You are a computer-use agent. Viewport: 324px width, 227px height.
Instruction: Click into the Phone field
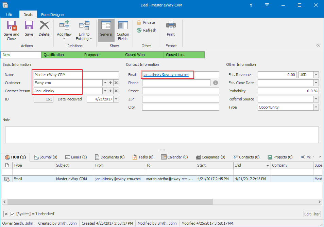tap(176, 83)
